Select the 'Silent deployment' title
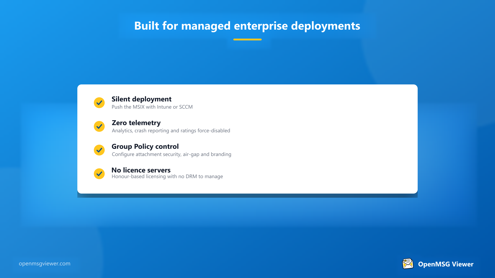 point(142,99)
